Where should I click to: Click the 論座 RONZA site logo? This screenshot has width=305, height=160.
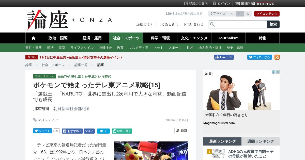point(69,20)
